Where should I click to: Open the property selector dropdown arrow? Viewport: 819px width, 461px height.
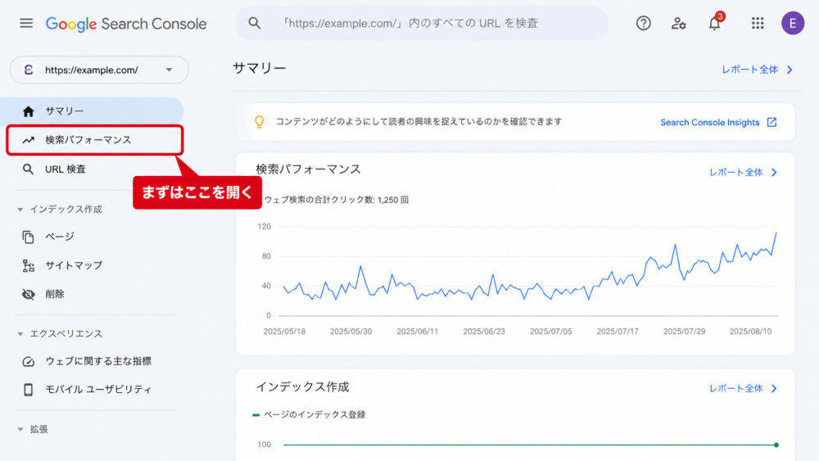click(x=169, y=70)
